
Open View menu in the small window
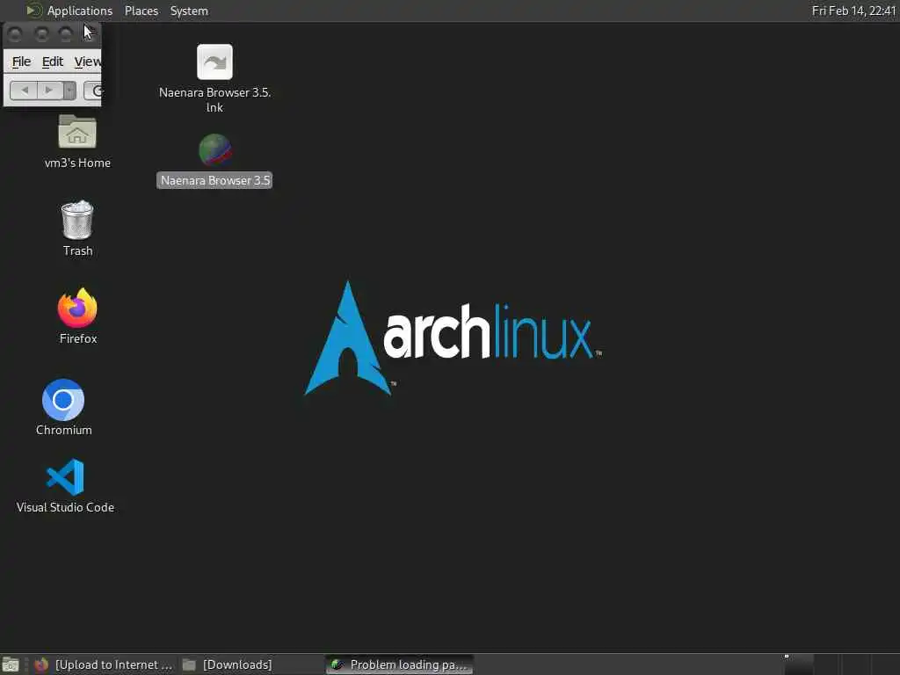[x=87, y=62]
